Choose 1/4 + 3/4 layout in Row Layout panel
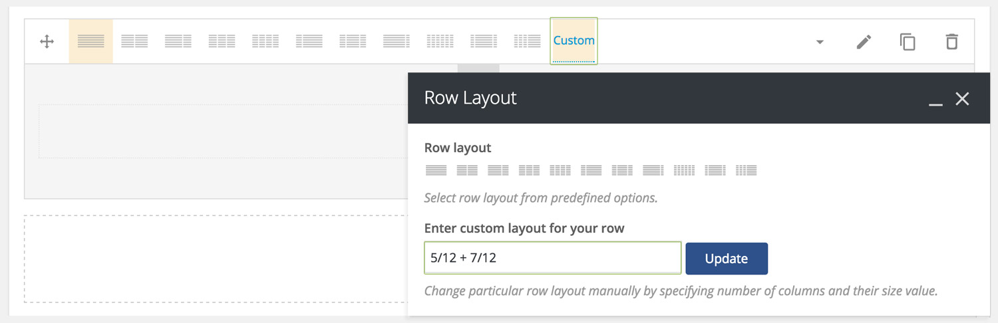The image size is (998, 323). [591, 171]
